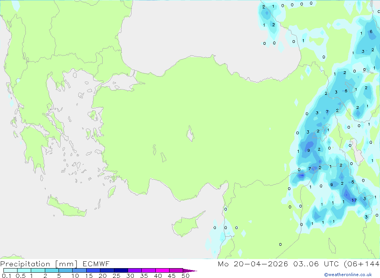
Task: Click the '6' precipitation value on map
Action: (371, 32)
